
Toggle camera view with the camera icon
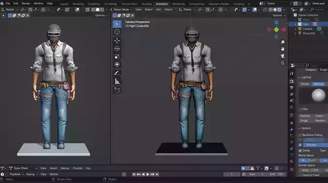coord(282,56)
